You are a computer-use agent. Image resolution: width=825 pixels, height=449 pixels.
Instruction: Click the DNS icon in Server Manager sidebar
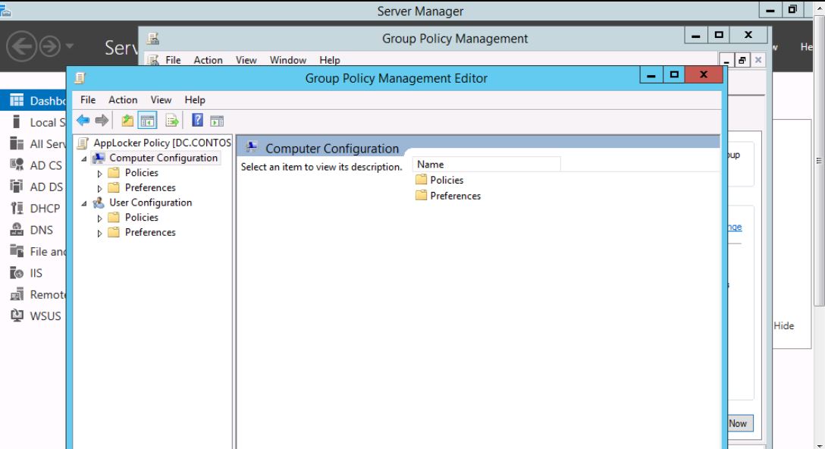click(17, 230)
